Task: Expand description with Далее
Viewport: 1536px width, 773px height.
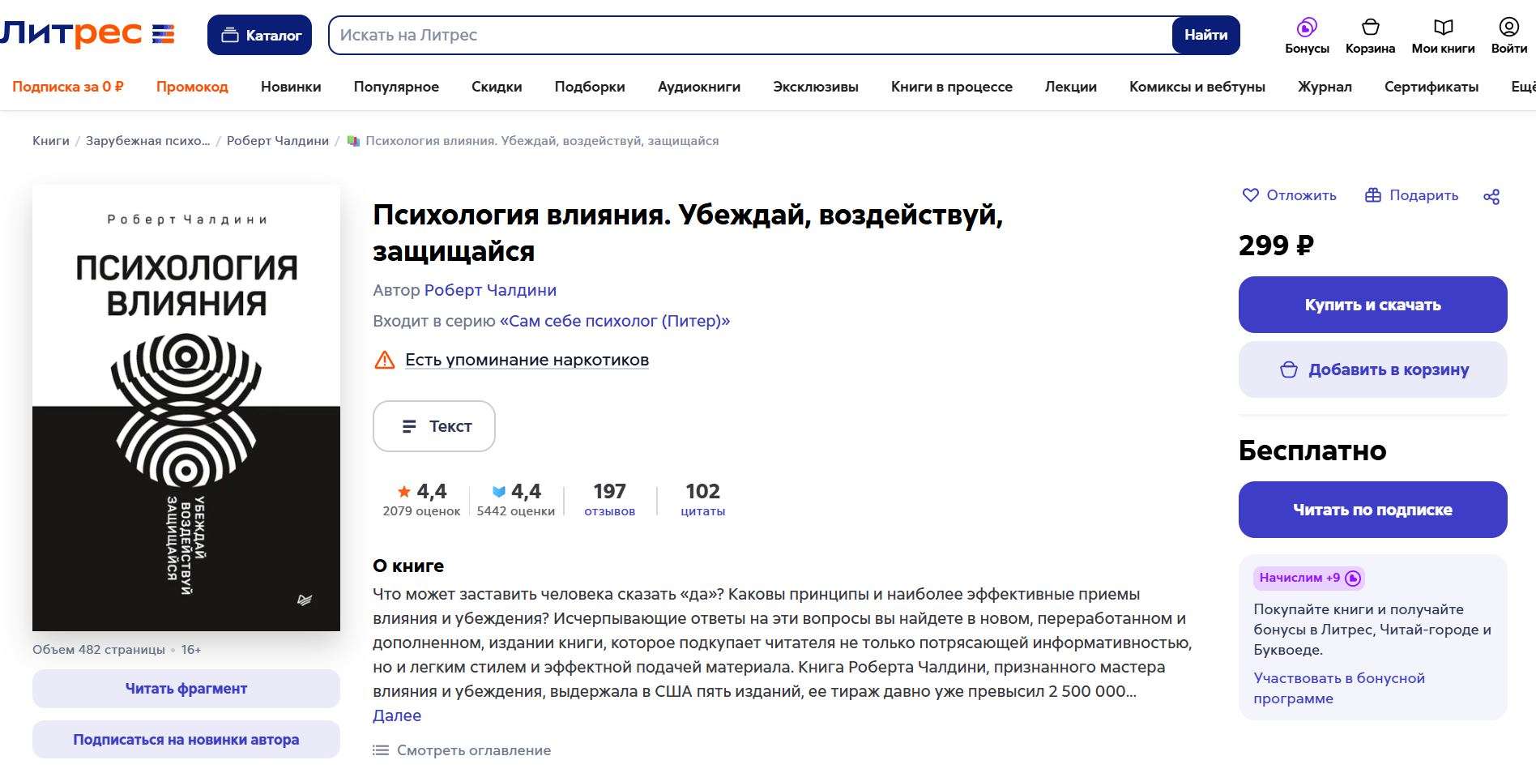Action: click(397, 715)
